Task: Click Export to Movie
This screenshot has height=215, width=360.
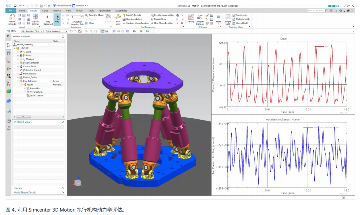Action: tap(94, 15)
